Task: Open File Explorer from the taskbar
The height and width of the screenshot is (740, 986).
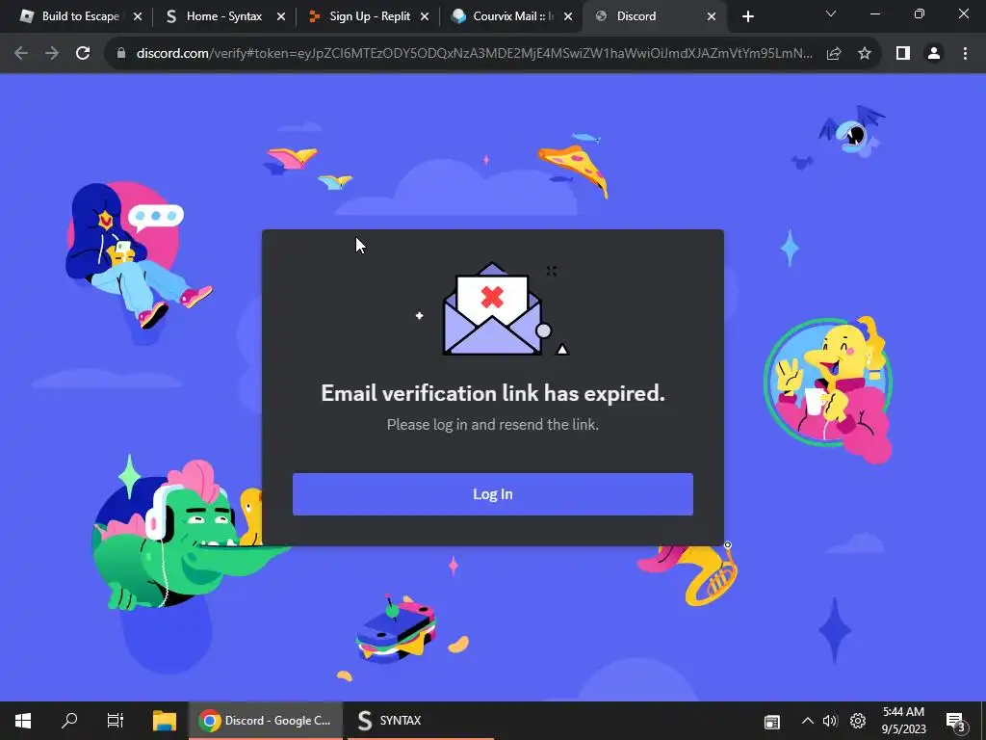Action: pos(164,721)
